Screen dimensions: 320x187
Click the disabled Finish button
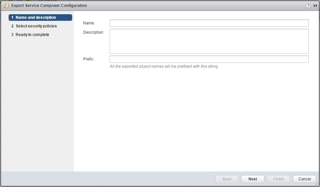coord(278,179)
